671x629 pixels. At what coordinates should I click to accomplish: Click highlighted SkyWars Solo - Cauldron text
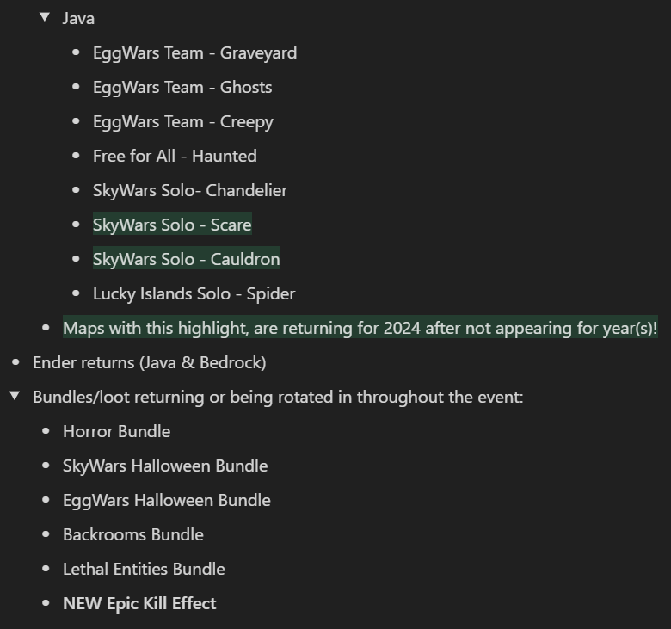[186, 259]
